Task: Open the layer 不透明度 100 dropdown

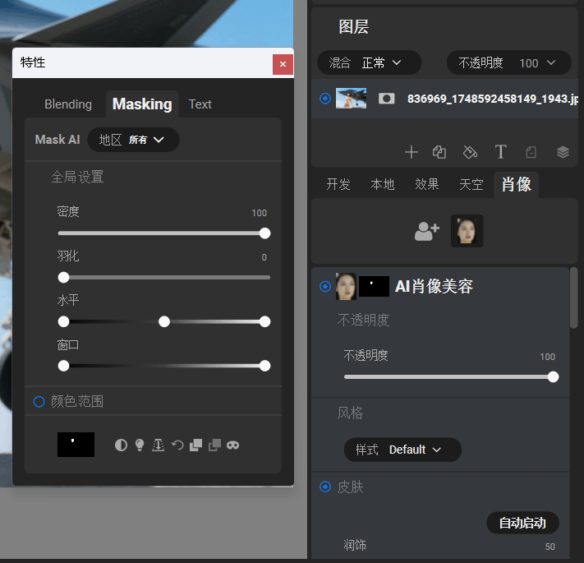Action: [508, 62]
